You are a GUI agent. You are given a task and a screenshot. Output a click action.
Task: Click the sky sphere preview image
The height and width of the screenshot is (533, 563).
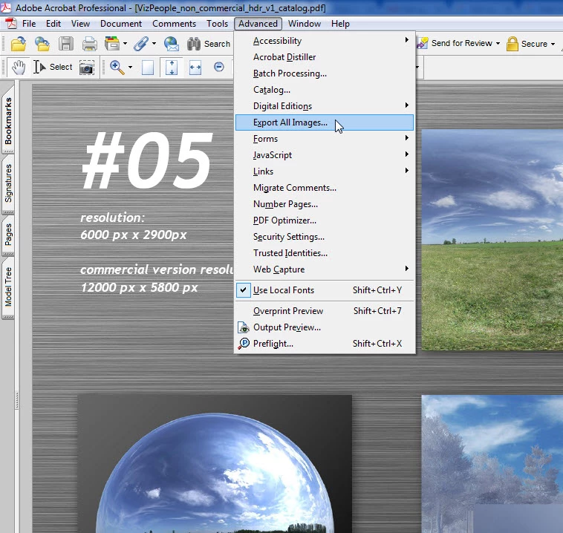[x=215, y=464]
